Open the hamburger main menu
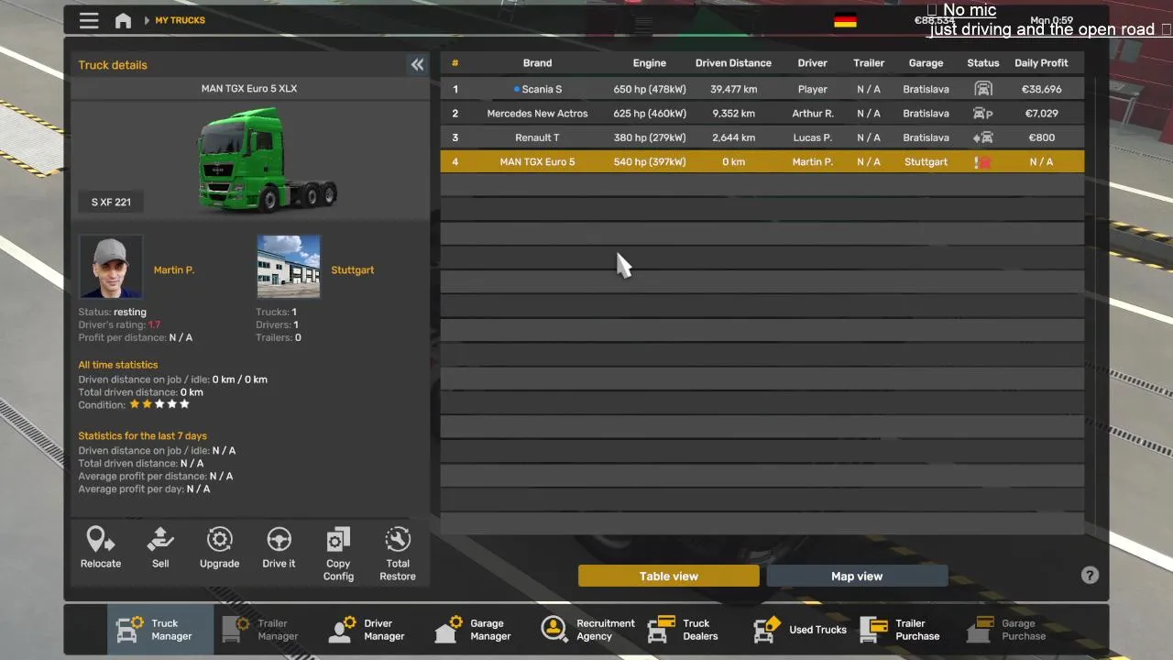The height and width of the screenshot is (660, 1173). tap(89, 20)
